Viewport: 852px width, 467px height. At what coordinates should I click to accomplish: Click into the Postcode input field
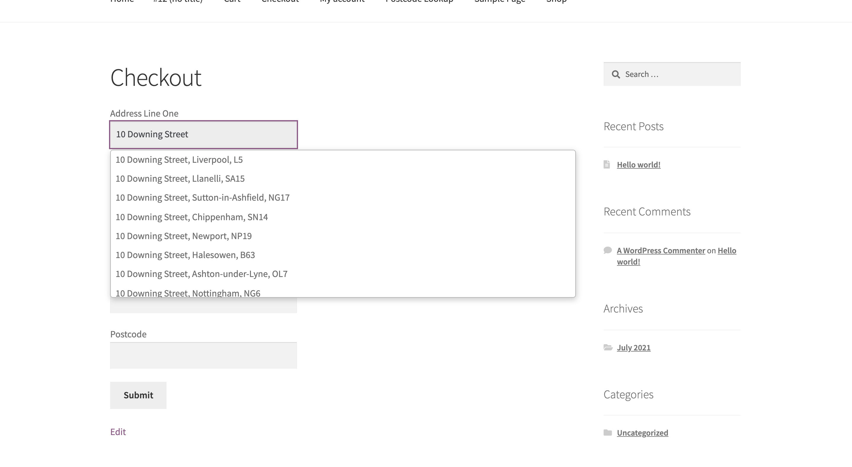pyautogui.click(x=203, y=355)
